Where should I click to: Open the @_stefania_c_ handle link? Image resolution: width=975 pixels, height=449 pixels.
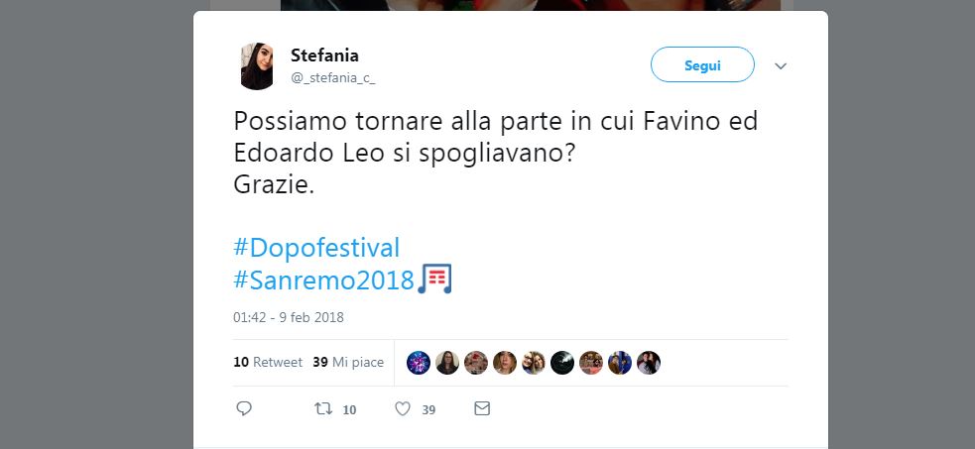[x=333, y=77]
